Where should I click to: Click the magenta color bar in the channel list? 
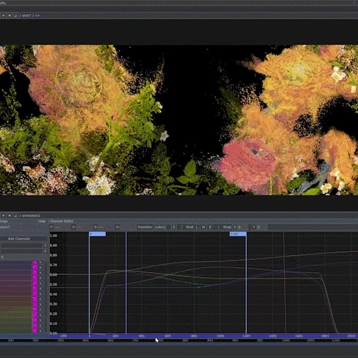35,297
